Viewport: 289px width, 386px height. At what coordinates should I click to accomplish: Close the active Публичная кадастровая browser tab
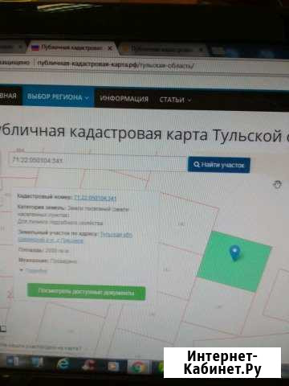coord(110,48)
